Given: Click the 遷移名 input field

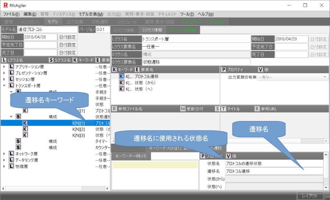Looking at the screenshot, I should pyautogui.click(x=274, y=171).
